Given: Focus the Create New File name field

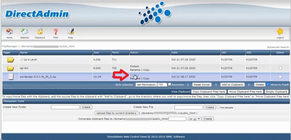Looking at the screenshot, I should point(189,107).
